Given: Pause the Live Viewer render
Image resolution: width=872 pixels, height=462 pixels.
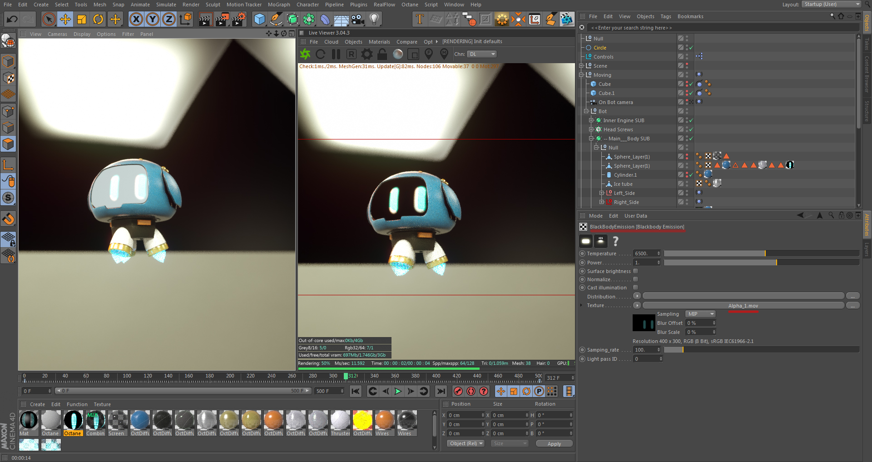Looking at the screenshot, I should [x=336, y=54].
